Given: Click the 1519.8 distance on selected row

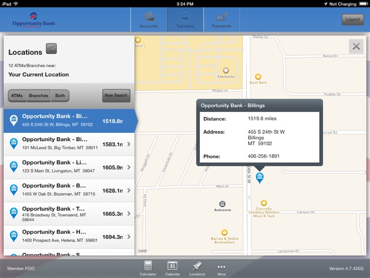Looking at the screenshot, I should click(x=112, y=121).
